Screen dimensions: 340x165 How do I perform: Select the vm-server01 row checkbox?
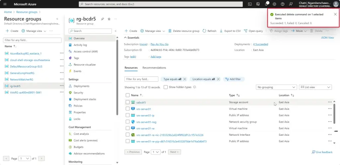coord(127,108)
